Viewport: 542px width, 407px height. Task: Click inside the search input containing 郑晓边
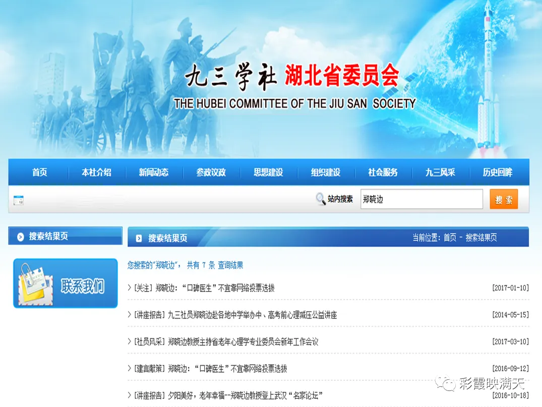[x=421, y=199]
